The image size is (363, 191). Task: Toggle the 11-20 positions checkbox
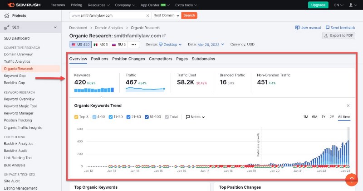[111, 117]
